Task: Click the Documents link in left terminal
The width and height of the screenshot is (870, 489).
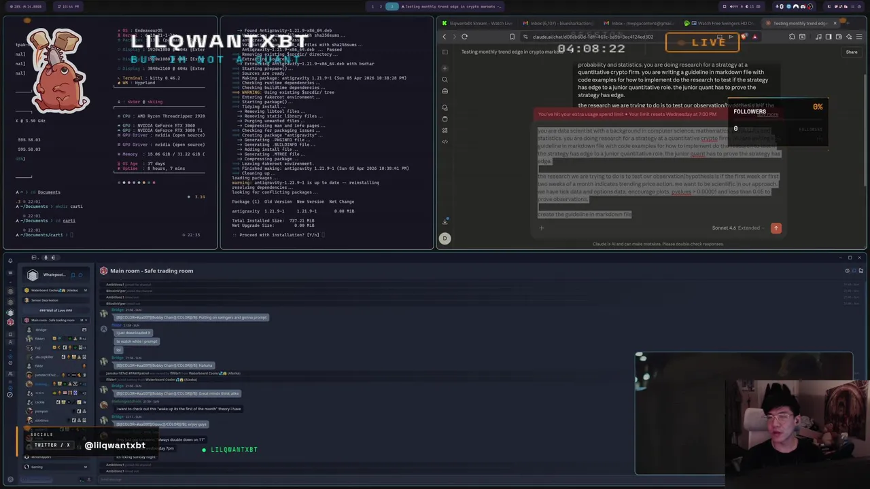Action: (49, 192)
